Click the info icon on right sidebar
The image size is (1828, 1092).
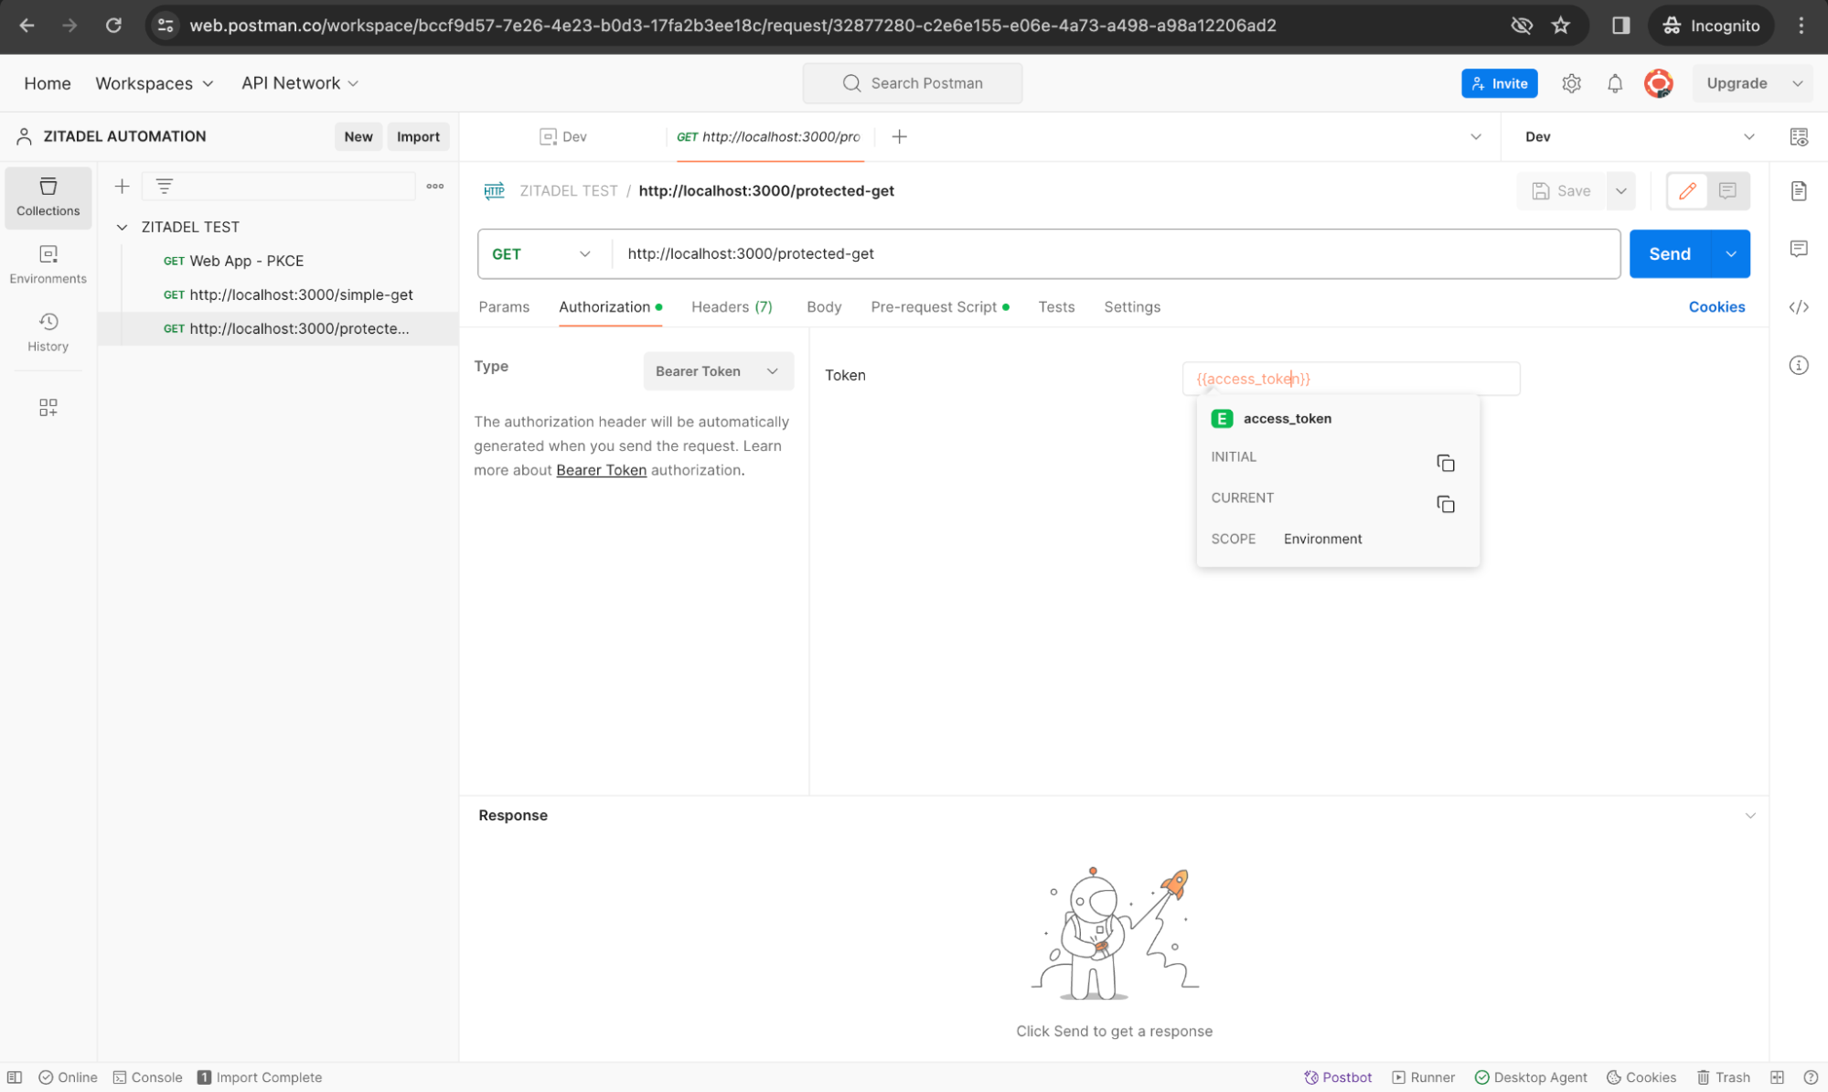[1801, 365]
